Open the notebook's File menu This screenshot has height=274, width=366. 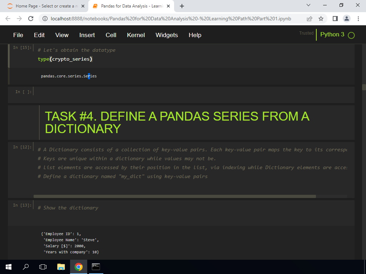[x=18, y=35]
